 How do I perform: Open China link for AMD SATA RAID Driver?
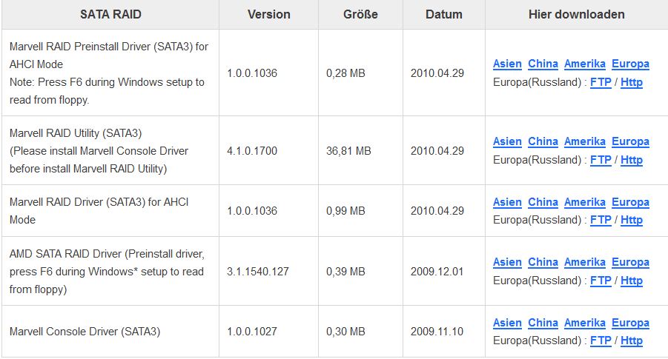click(x=543, y=263)
